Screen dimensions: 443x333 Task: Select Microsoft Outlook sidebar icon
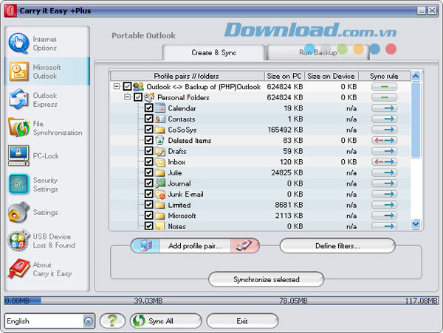pos(18,71)
